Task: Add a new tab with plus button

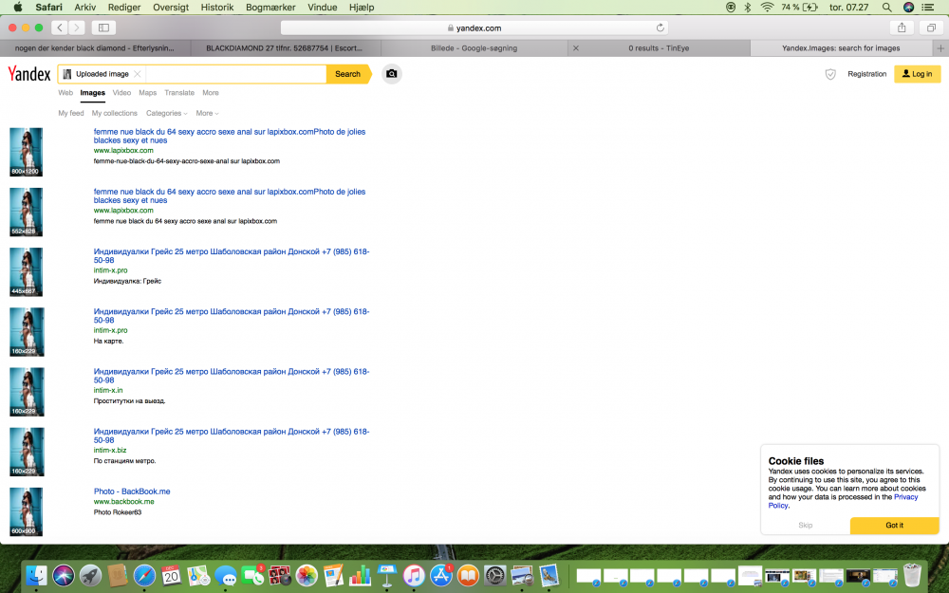Action: [x=940, y=47]
